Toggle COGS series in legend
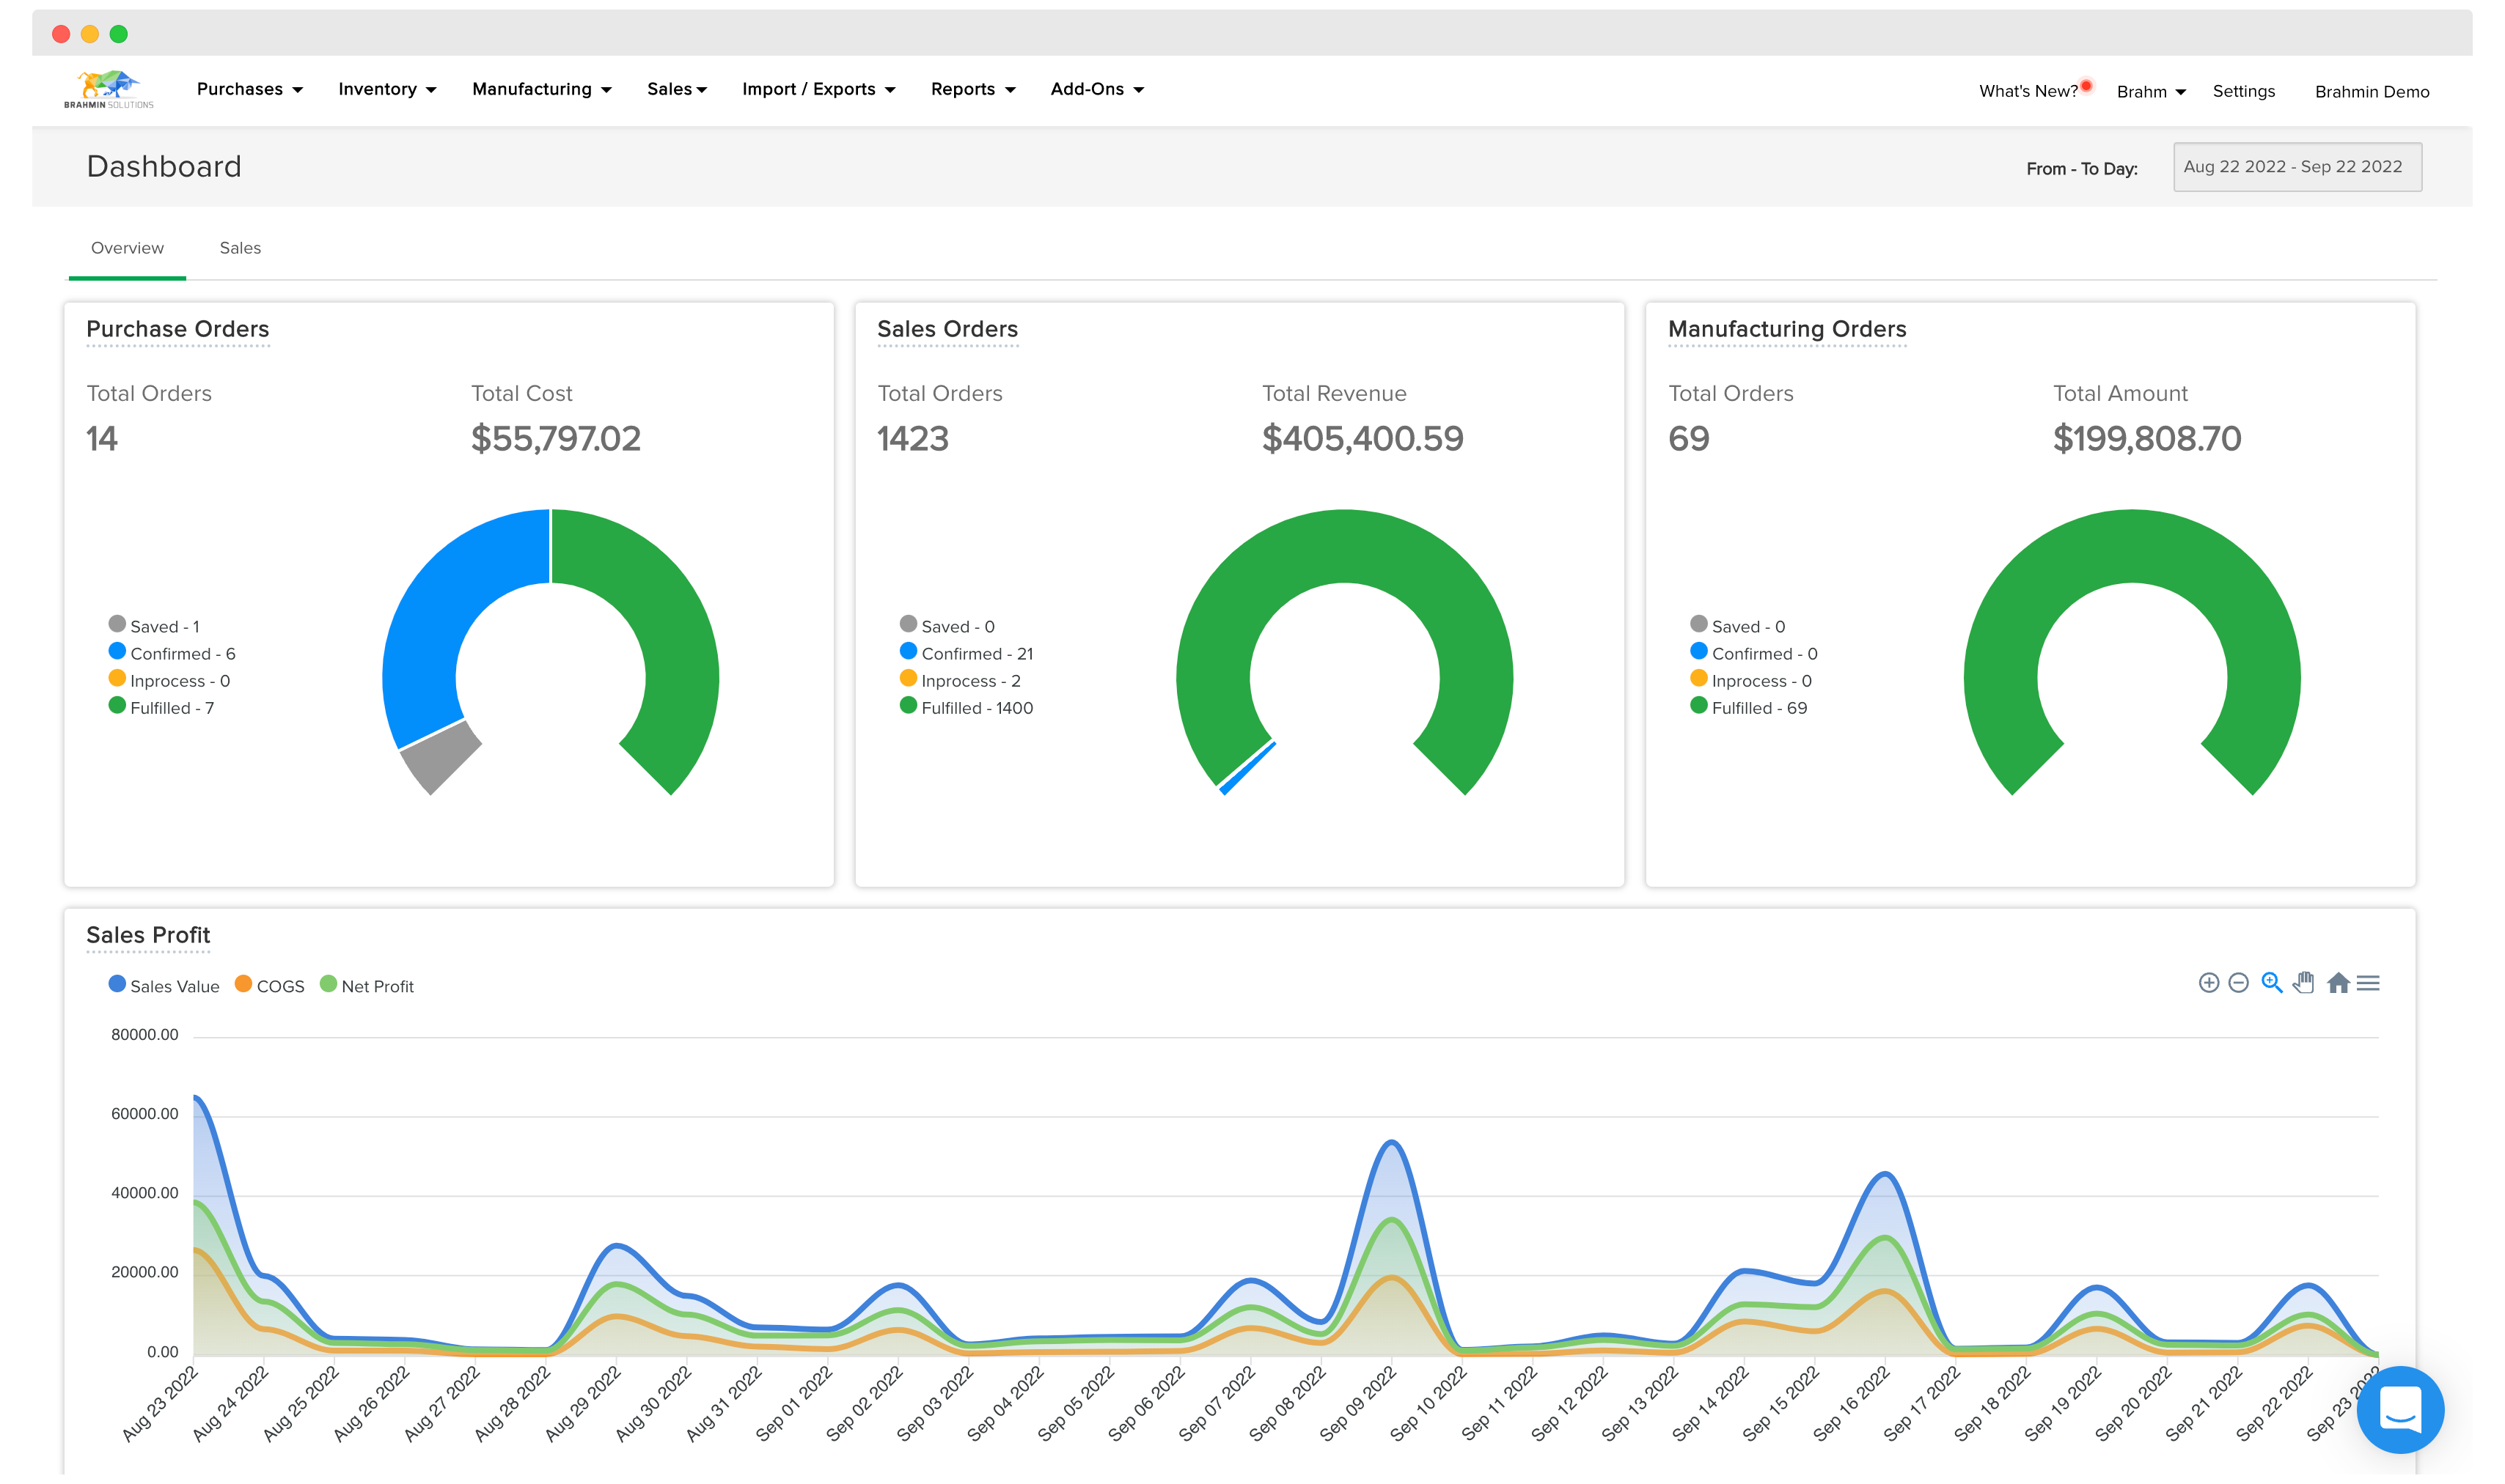 [269, 986]
